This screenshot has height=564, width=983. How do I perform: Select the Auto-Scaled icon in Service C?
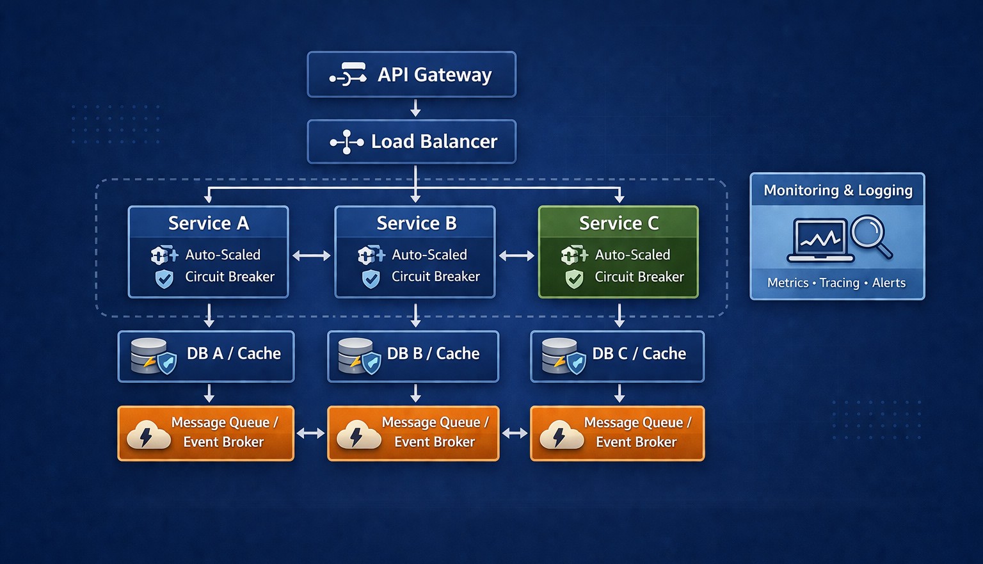574,255
